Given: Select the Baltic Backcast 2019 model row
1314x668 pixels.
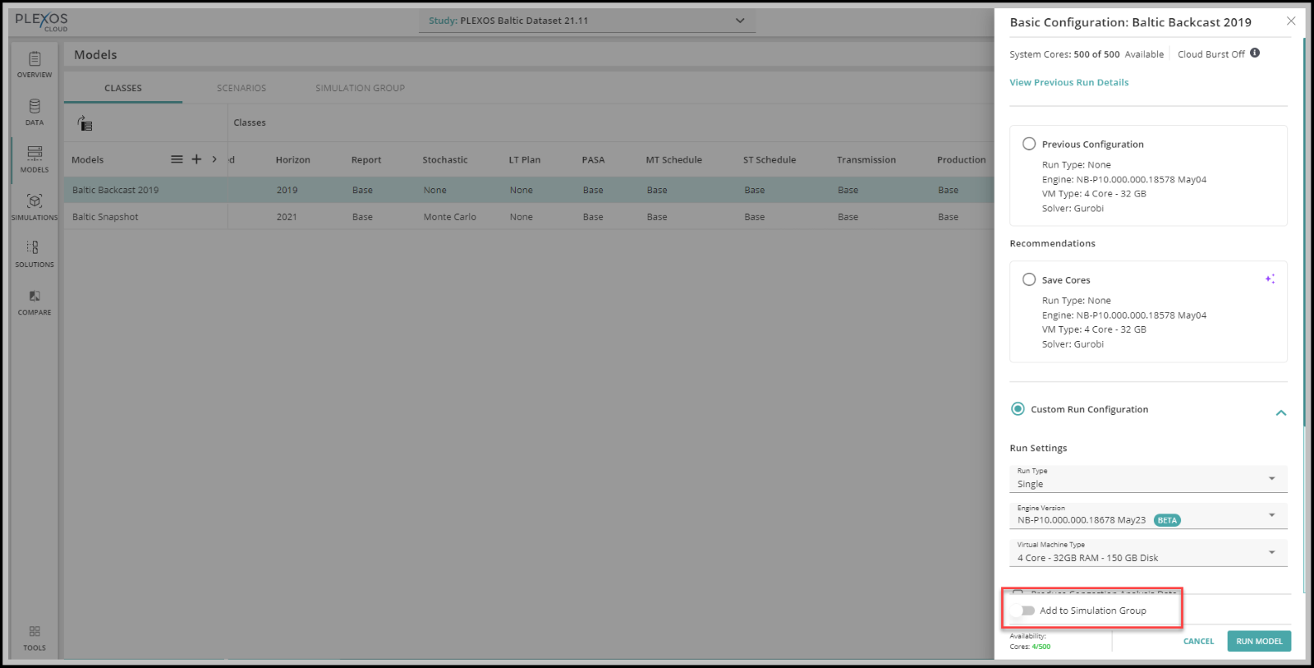Looking at the screenshot, I should tap(529, 190).
